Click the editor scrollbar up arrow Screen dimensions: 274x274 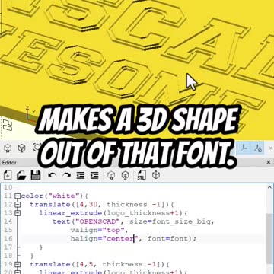tap(269, 187)
